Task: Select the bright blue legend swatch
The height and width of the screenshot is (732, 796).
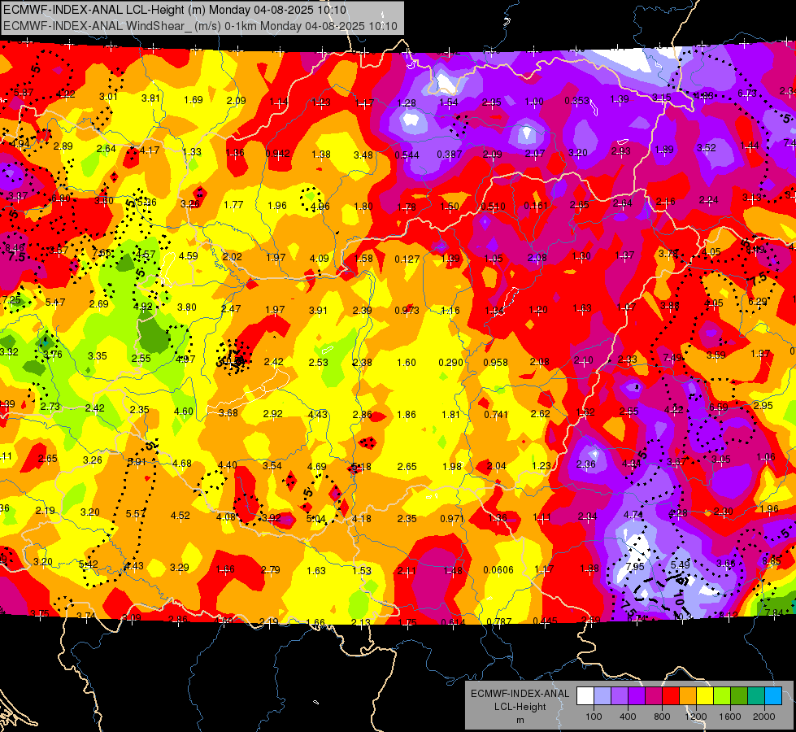Action: (x=773, y=696)
